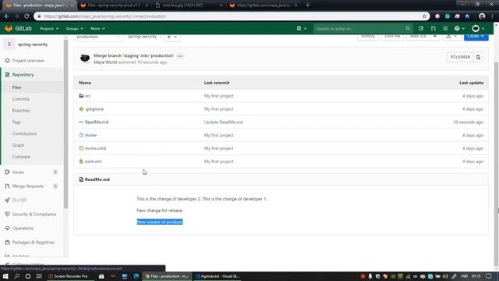Open ReadMe.md preview header link
499x281 pixels.
(97, 180)
